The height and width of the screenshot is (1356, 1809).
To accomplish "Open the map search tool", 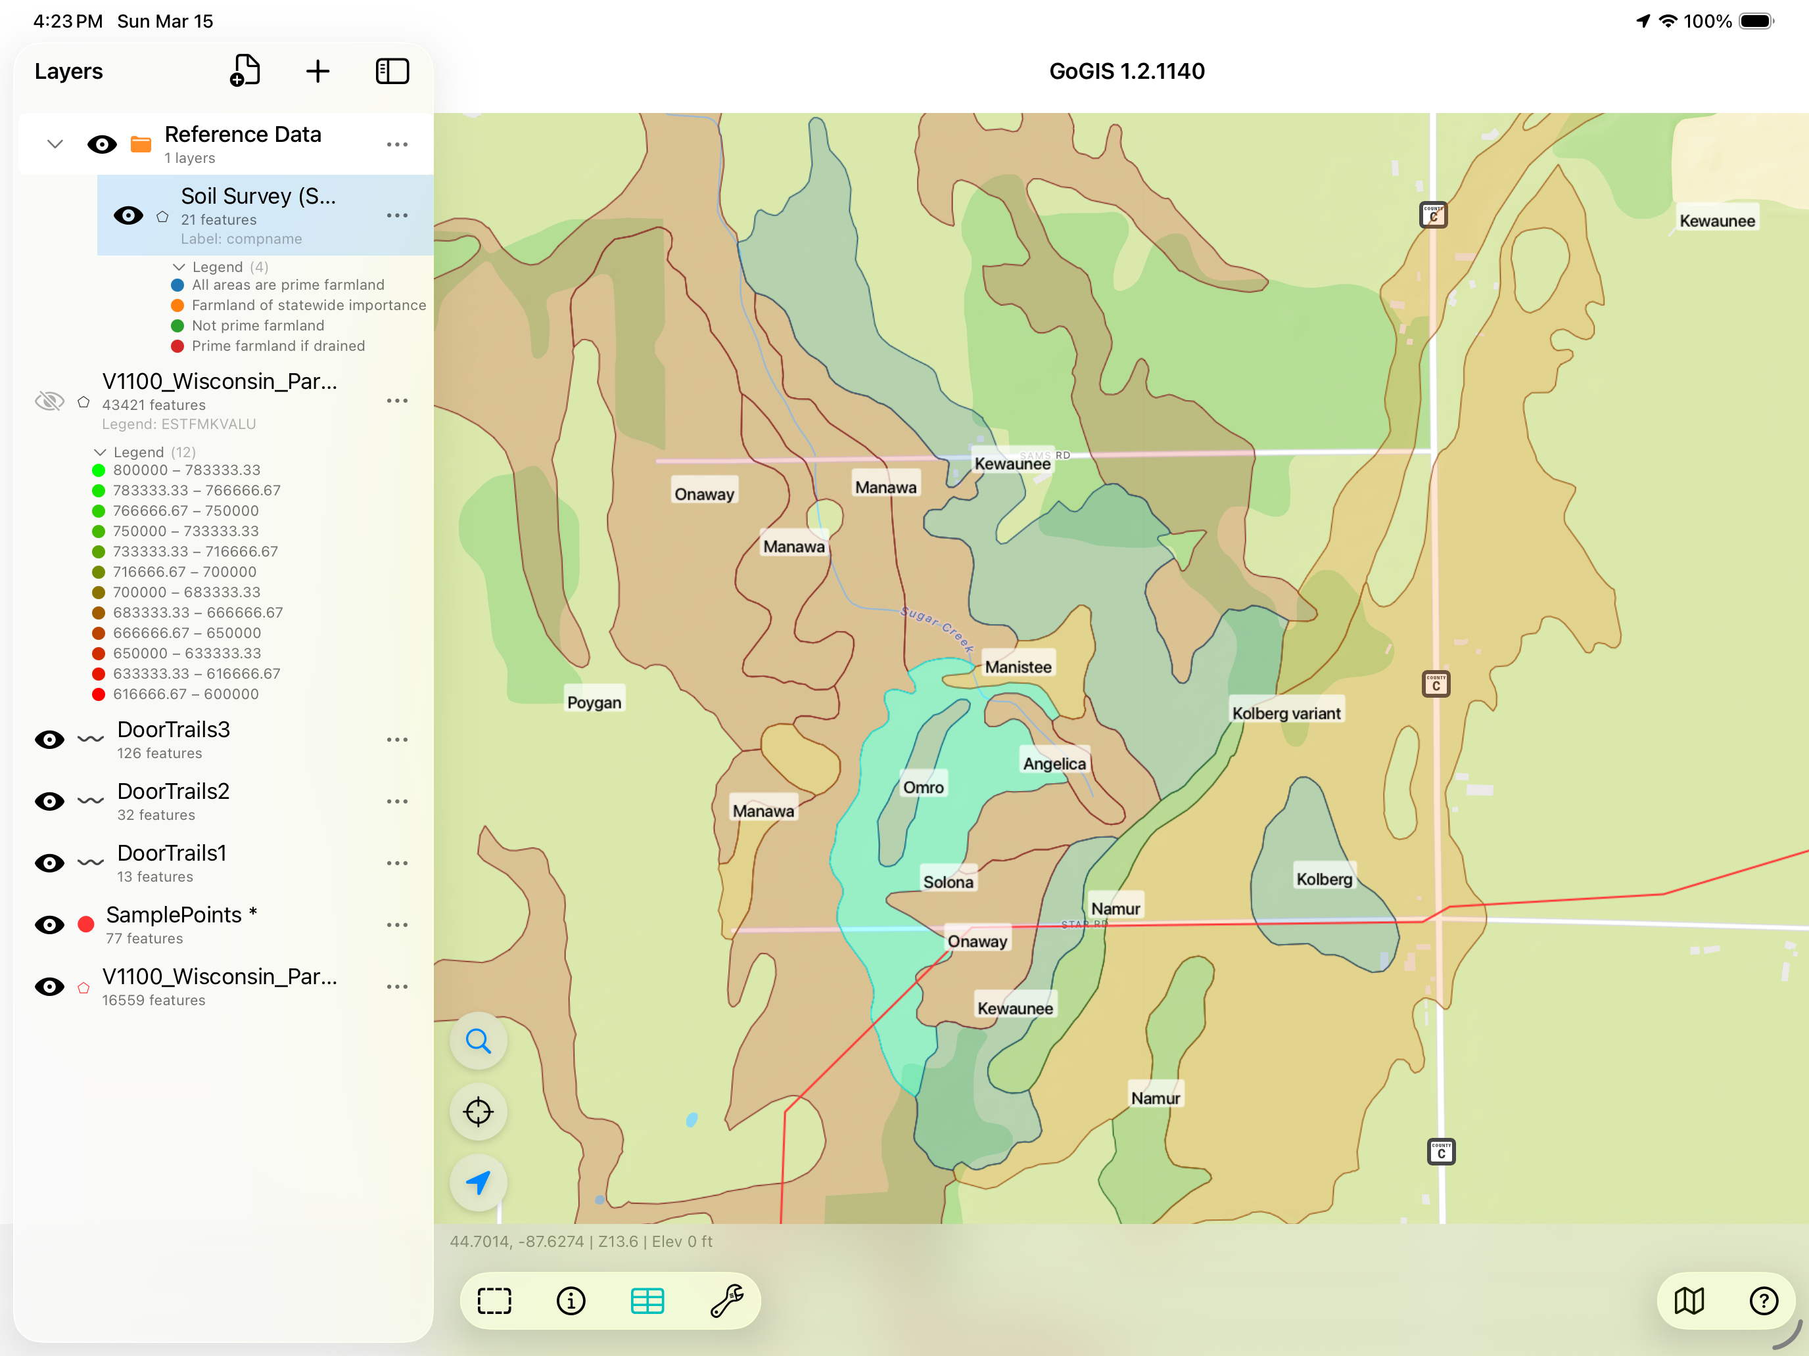I will point(479,1041).
